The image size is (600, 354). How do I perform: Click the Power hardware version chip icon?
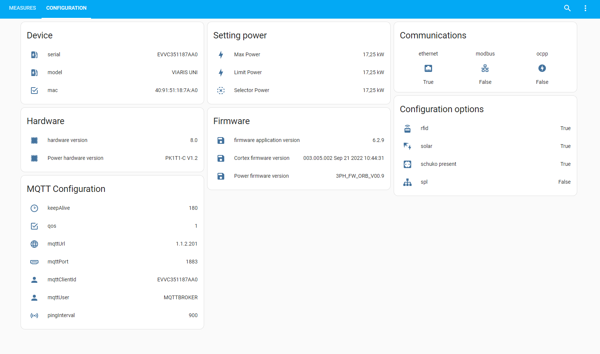(34, 158)
